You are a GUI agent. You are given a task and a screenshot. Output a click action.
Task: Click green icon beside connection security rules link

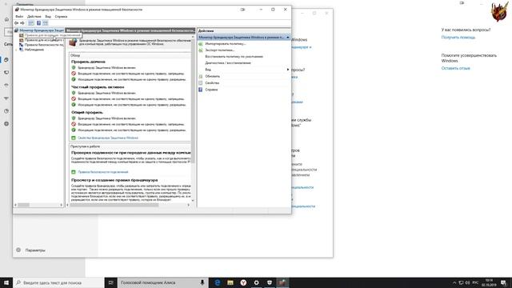coord(74,172)
